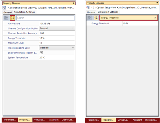Switch to General tab in left panel

click(8, 12)
